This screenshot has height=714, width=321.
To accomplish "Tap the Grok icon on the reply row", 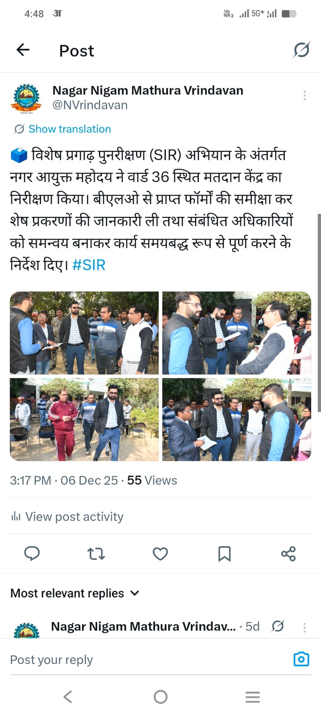I will (278, 626).
